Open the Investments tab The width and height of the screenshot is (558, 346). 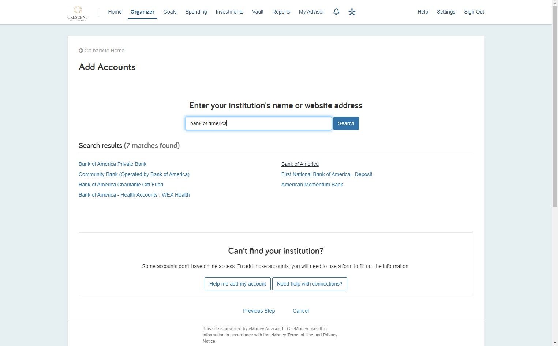(229, 12)
